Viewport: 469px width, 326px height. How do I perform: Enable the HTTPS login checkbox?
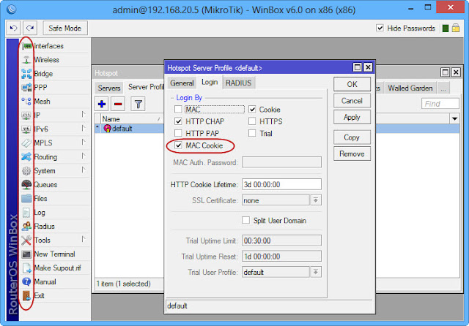point(252,121)
